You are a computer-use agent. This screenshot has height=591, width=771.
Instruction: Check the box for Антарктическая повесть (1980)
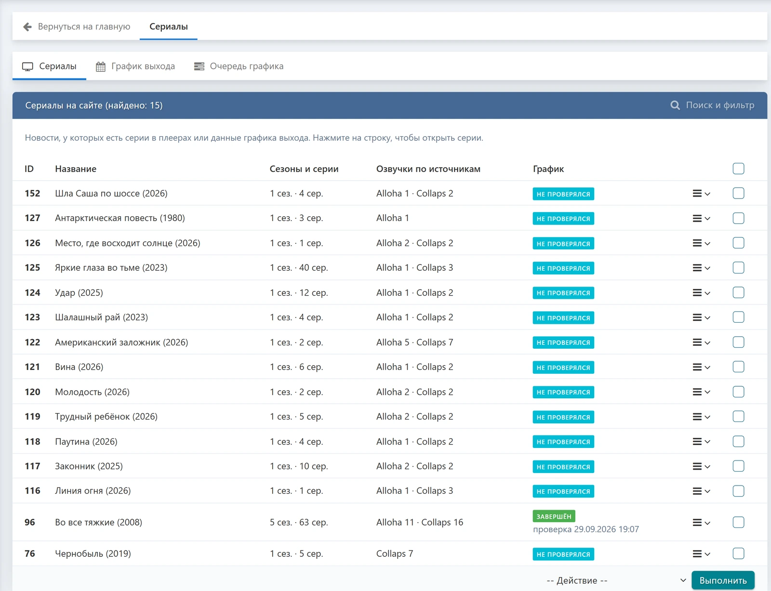coord(738,218)
